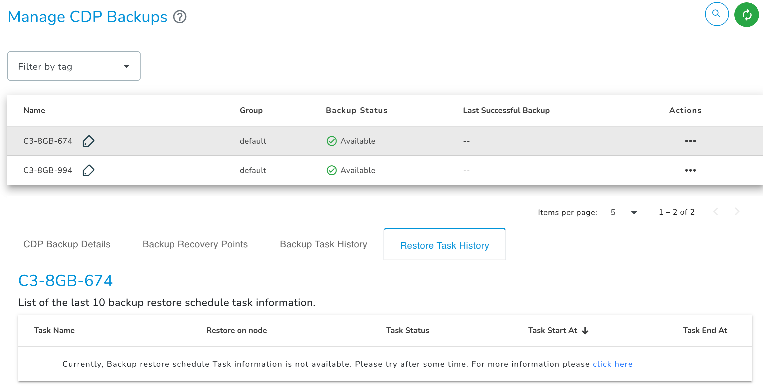The height and width of the screenshot is (386, 763).
Task: Sort by Restore on node header
Action: [236, 330]
